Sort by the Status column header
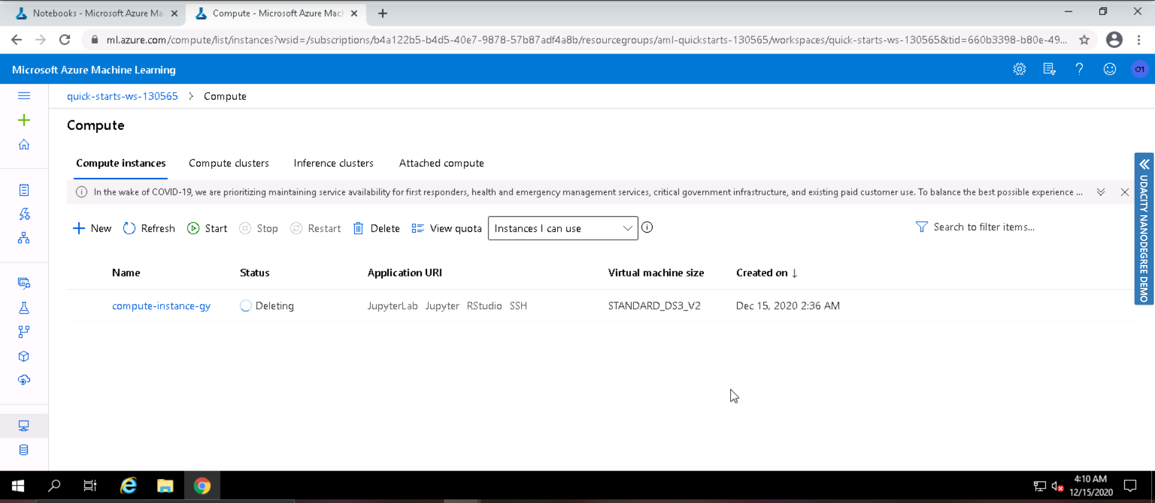 coord(254,273)
